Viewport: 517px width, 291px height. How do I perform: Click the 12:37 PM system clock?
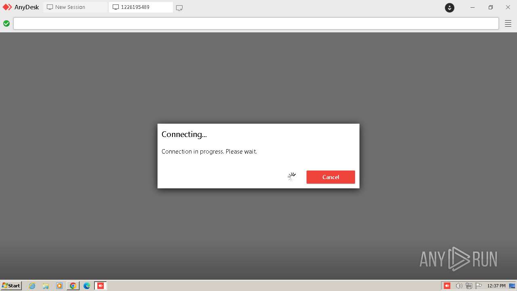(496, 286)
